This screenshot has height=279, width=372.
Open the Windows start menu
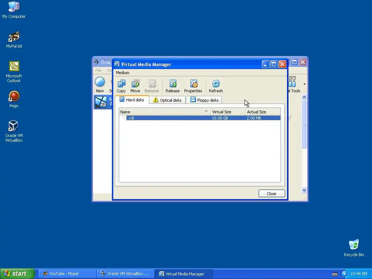point(17,274)
